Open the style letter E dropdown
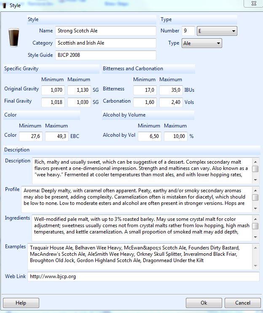Image resolution: width=263 pixels, height=313 pixels. click(x=217, y=31)
